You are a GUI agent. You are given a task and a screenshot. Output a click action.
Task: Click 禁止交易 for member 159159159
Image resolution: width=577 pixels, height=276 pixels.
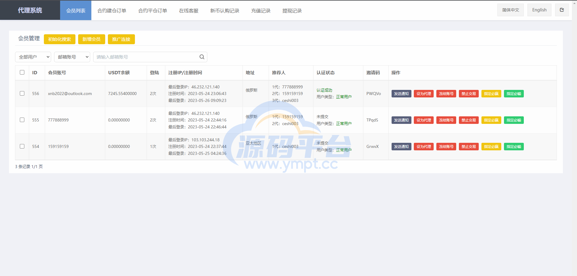tap(469, 146)
